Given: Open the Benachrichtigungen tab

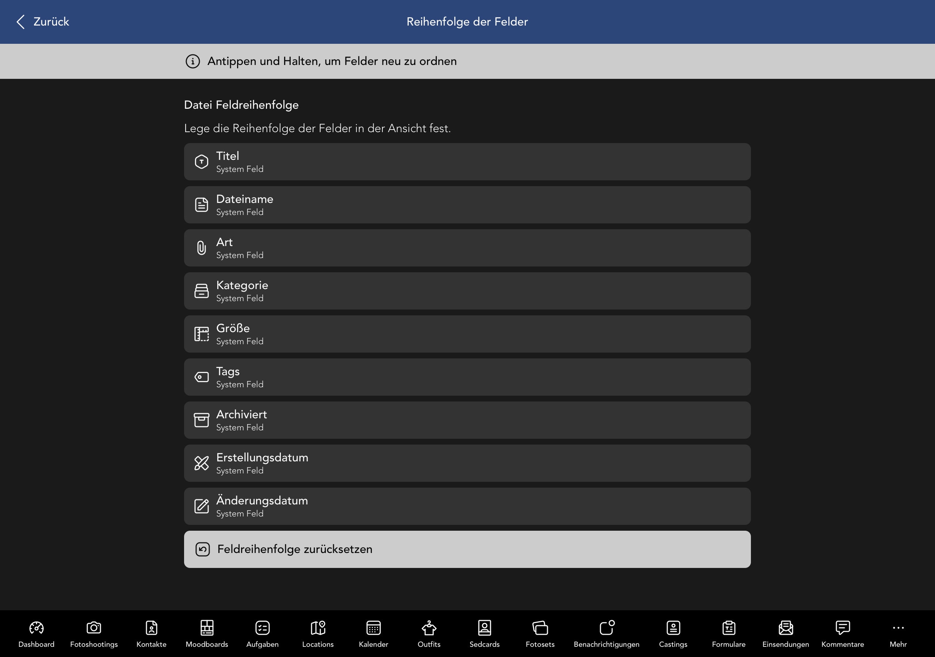Looking at the screenshot, I should (x=606, y=634).
